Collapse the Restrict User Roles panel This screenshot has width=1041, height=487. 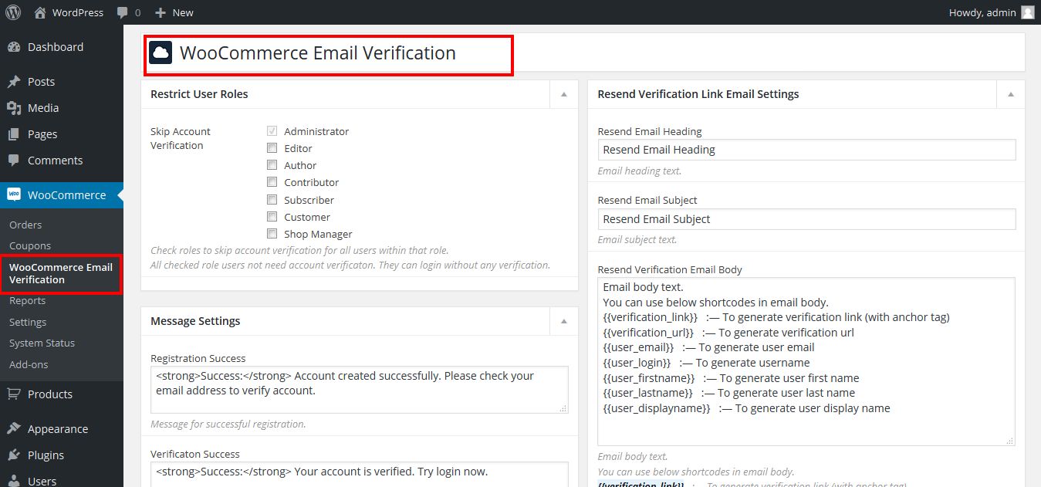pos(563,94)
